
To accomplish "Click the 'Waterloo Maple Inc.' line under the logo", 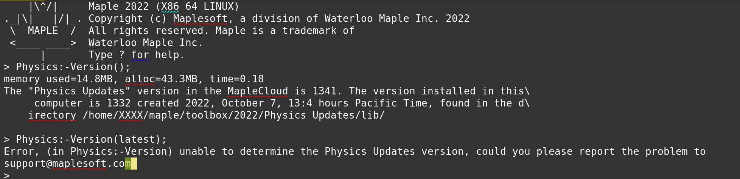I will pyautogui.click(x=146, y=43).
